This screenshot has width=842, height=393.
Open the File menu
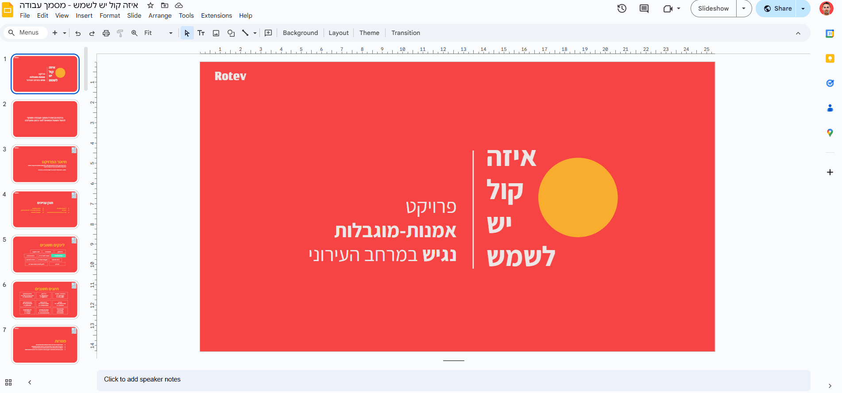click(25, 15)
